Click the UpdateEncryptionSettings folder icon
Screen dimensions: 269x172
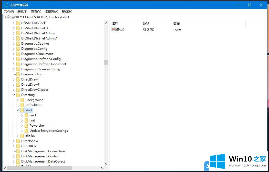[26, 131]
